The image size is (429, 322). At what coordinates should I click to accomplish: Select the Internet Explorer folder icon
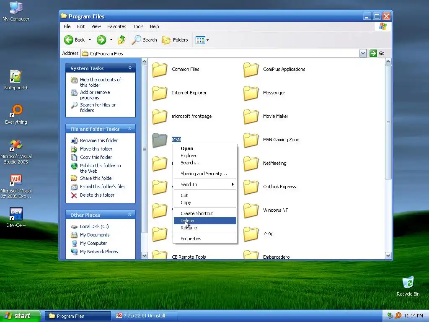point(160,93)
